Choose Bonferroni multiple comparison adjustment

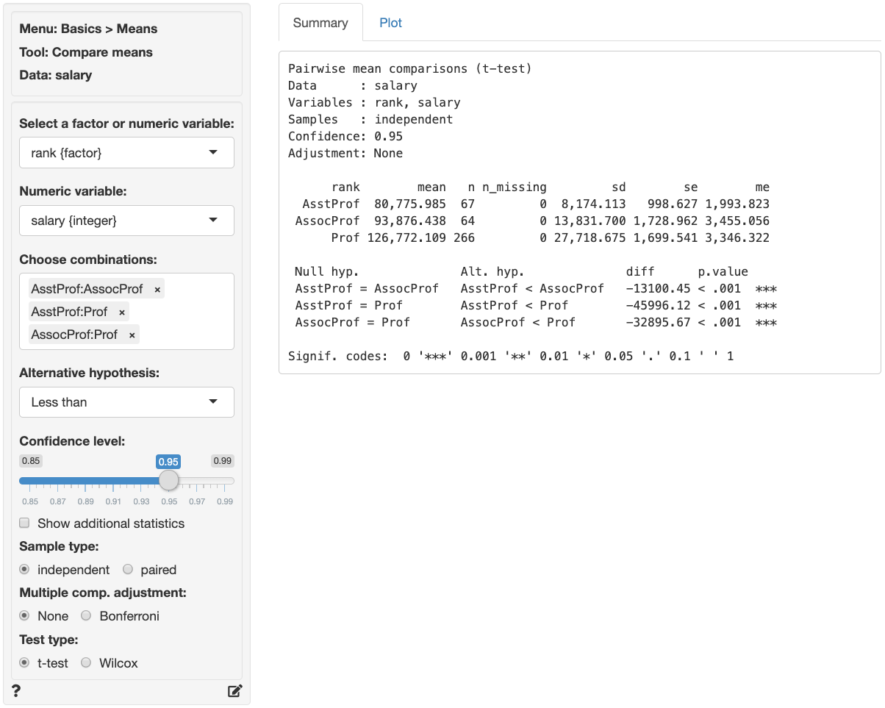click(x=86, y=615)
